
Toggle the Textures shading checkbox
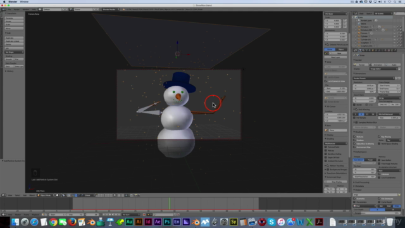(x=354, y=137)
